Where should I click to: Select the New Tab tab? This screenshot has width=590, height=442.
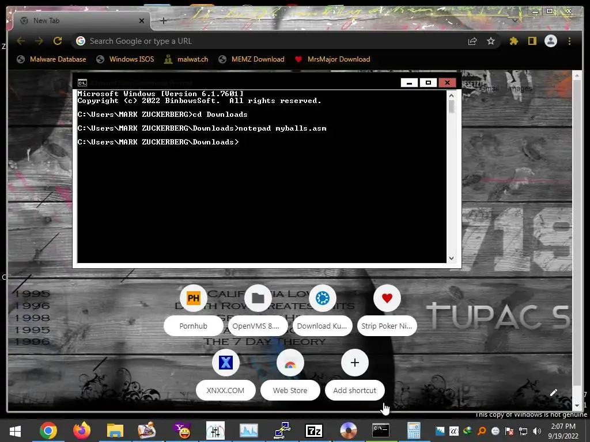pyautogui.click(x=81, y=21)
